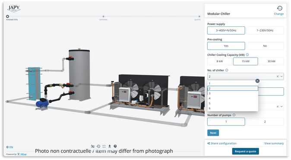Pick option 3 in chiller list
This screenshot has width=291, height=160.
point(233,93)
